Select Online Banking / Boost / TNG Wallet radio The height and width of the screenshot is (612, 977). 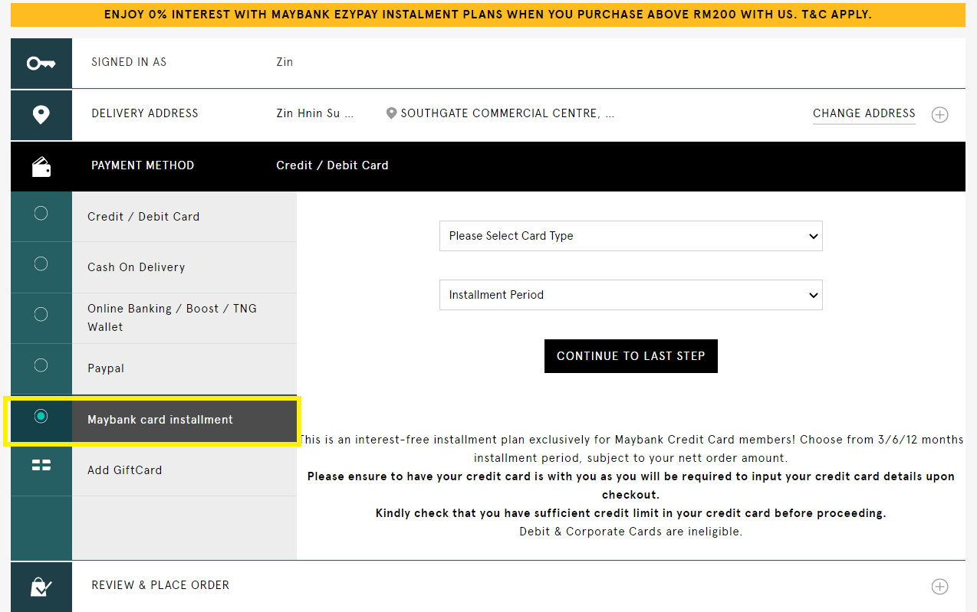41,314
